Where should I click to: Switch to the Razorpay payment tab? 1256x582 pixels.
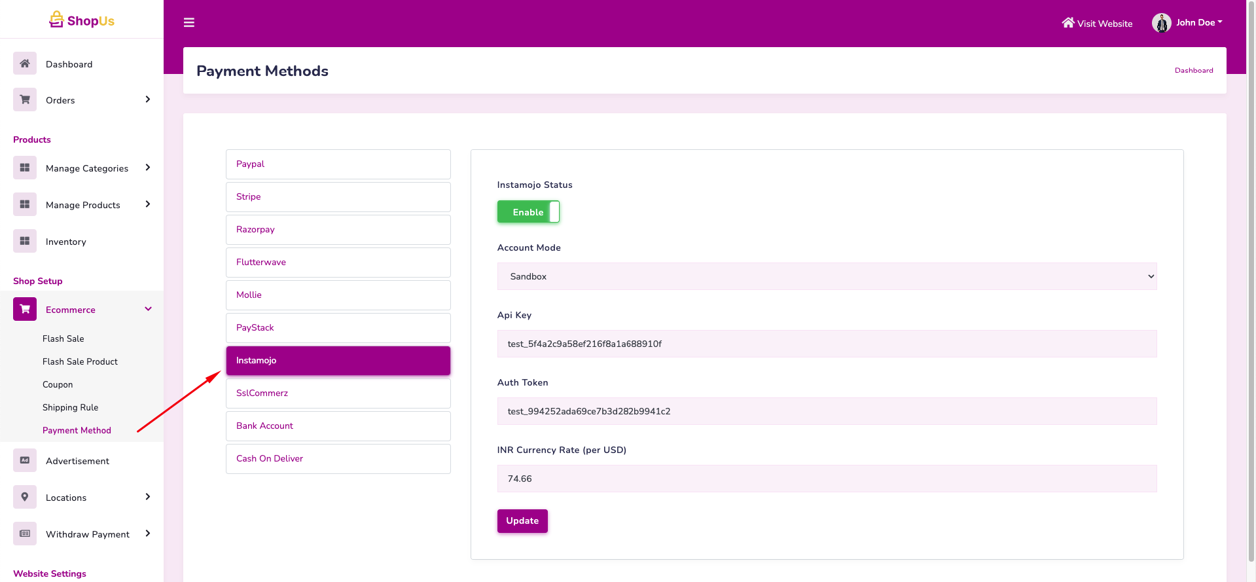(338, 230)
